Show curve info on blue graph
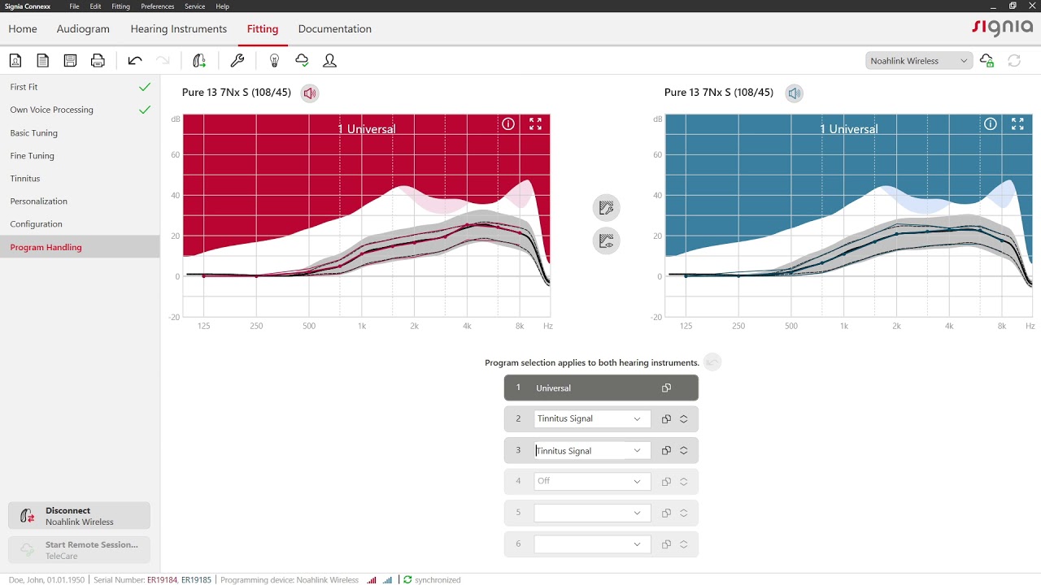 point(991,124)
